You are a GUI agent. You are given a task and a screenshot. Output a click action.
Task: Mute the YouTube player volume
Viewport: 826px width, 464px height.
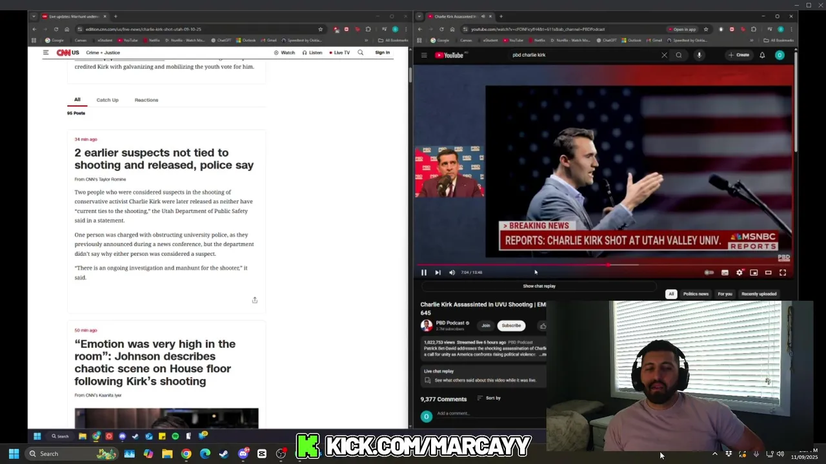coord(452,273)
